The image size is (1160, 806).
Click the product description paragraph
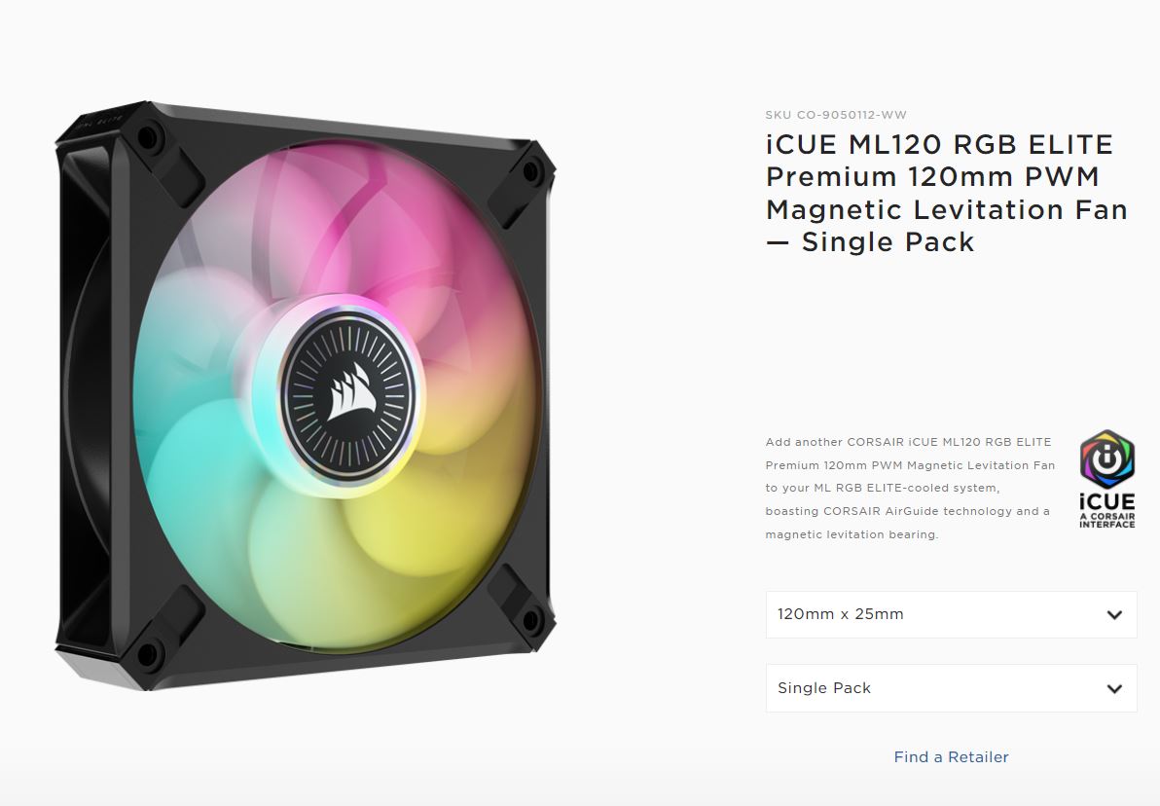[x=910, y=488]
